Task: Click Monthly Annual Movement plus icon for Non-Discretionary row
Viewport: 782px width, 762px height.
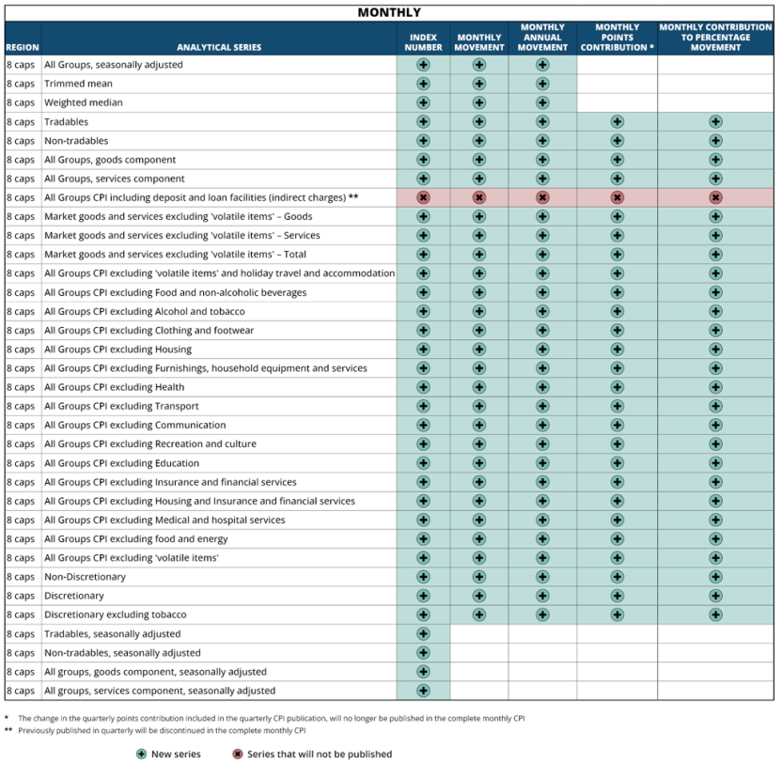Action: pyautogui.click(x=542, y=577)
